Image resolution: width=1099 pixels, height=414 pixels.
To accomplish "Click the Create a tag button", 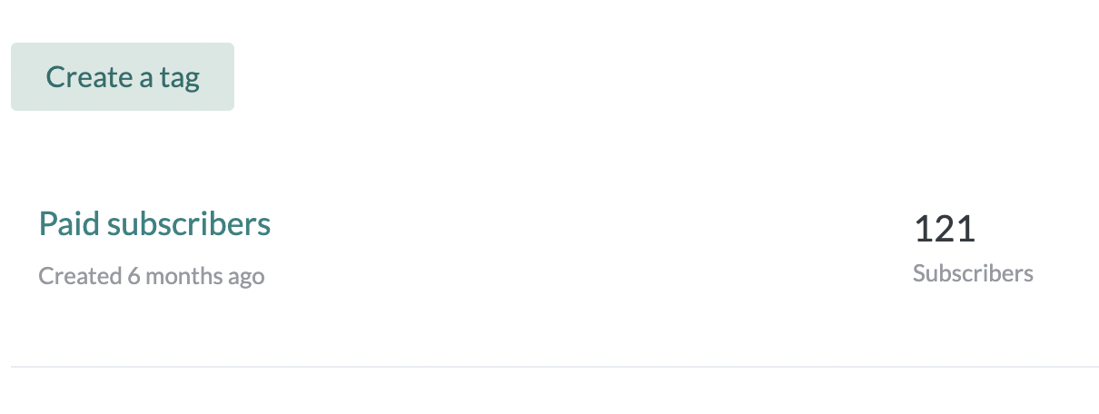I will [x=123, y=77].
